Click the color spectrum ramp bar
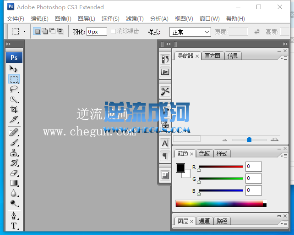Screen dimensions: 294x235 [x=221, y=204]
